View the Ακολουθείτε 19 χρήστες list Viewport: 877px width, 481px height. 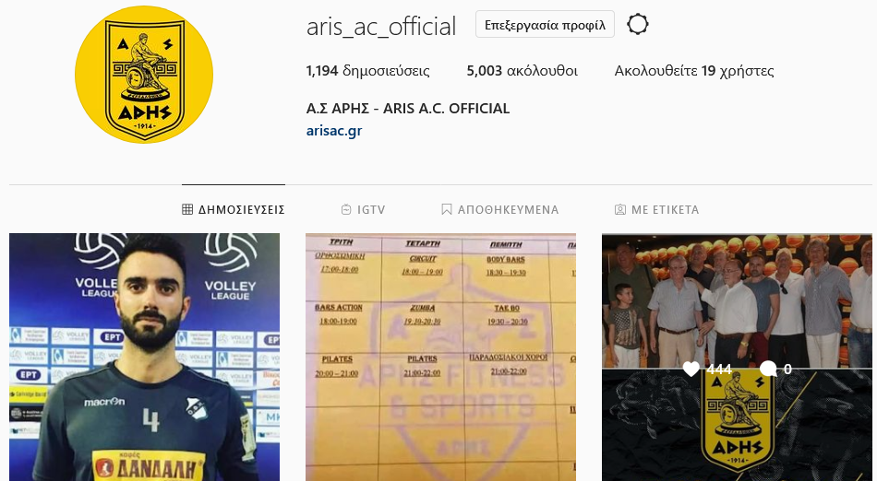click(x=694, y=71)
